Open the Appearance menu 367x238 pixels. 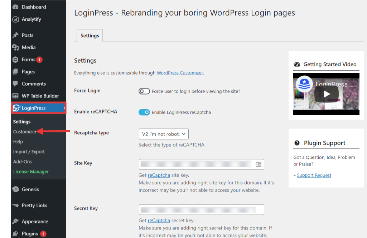coord(35,222)
